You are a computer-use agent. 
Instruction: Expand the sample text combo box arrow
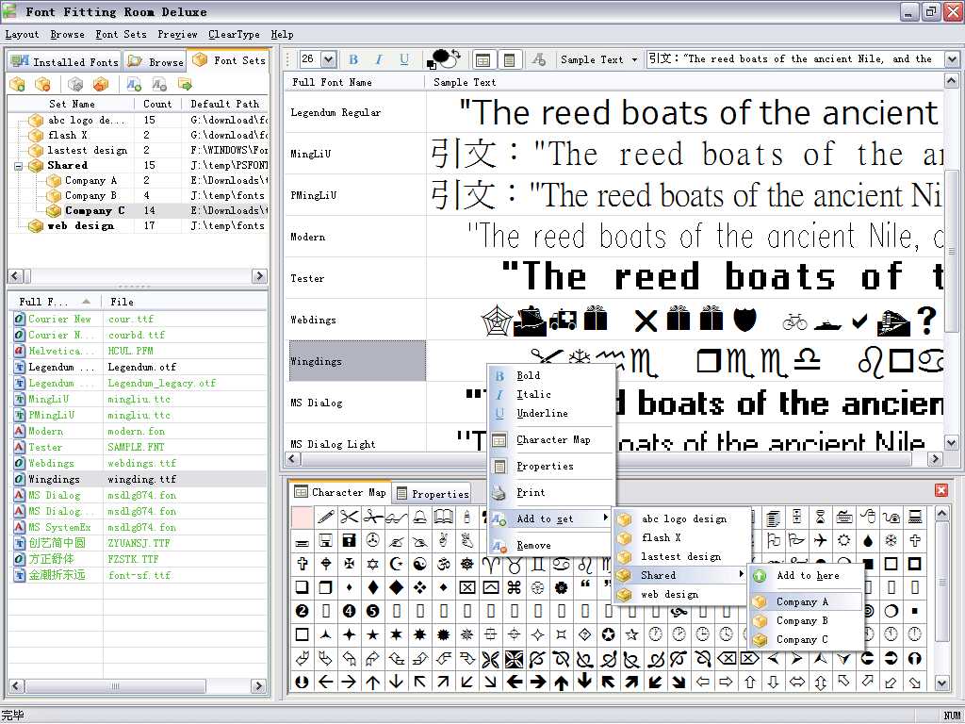[x=952, y=59]
